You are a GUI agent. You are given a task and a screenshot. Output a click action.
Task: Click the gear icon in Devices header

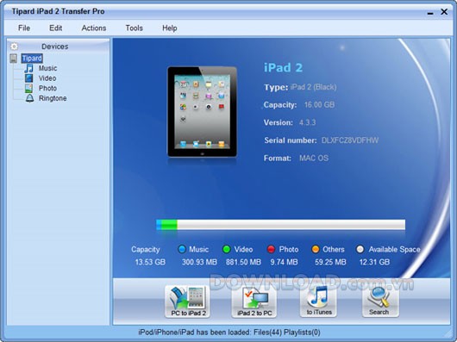pyautogui.click(x=14, y=47)
